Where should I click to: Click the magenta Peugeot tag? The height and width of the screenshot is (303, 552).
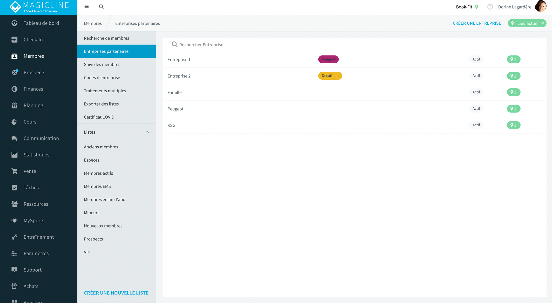[328, 59]
